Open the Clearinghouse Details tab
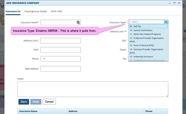 (x=36, y=12)
